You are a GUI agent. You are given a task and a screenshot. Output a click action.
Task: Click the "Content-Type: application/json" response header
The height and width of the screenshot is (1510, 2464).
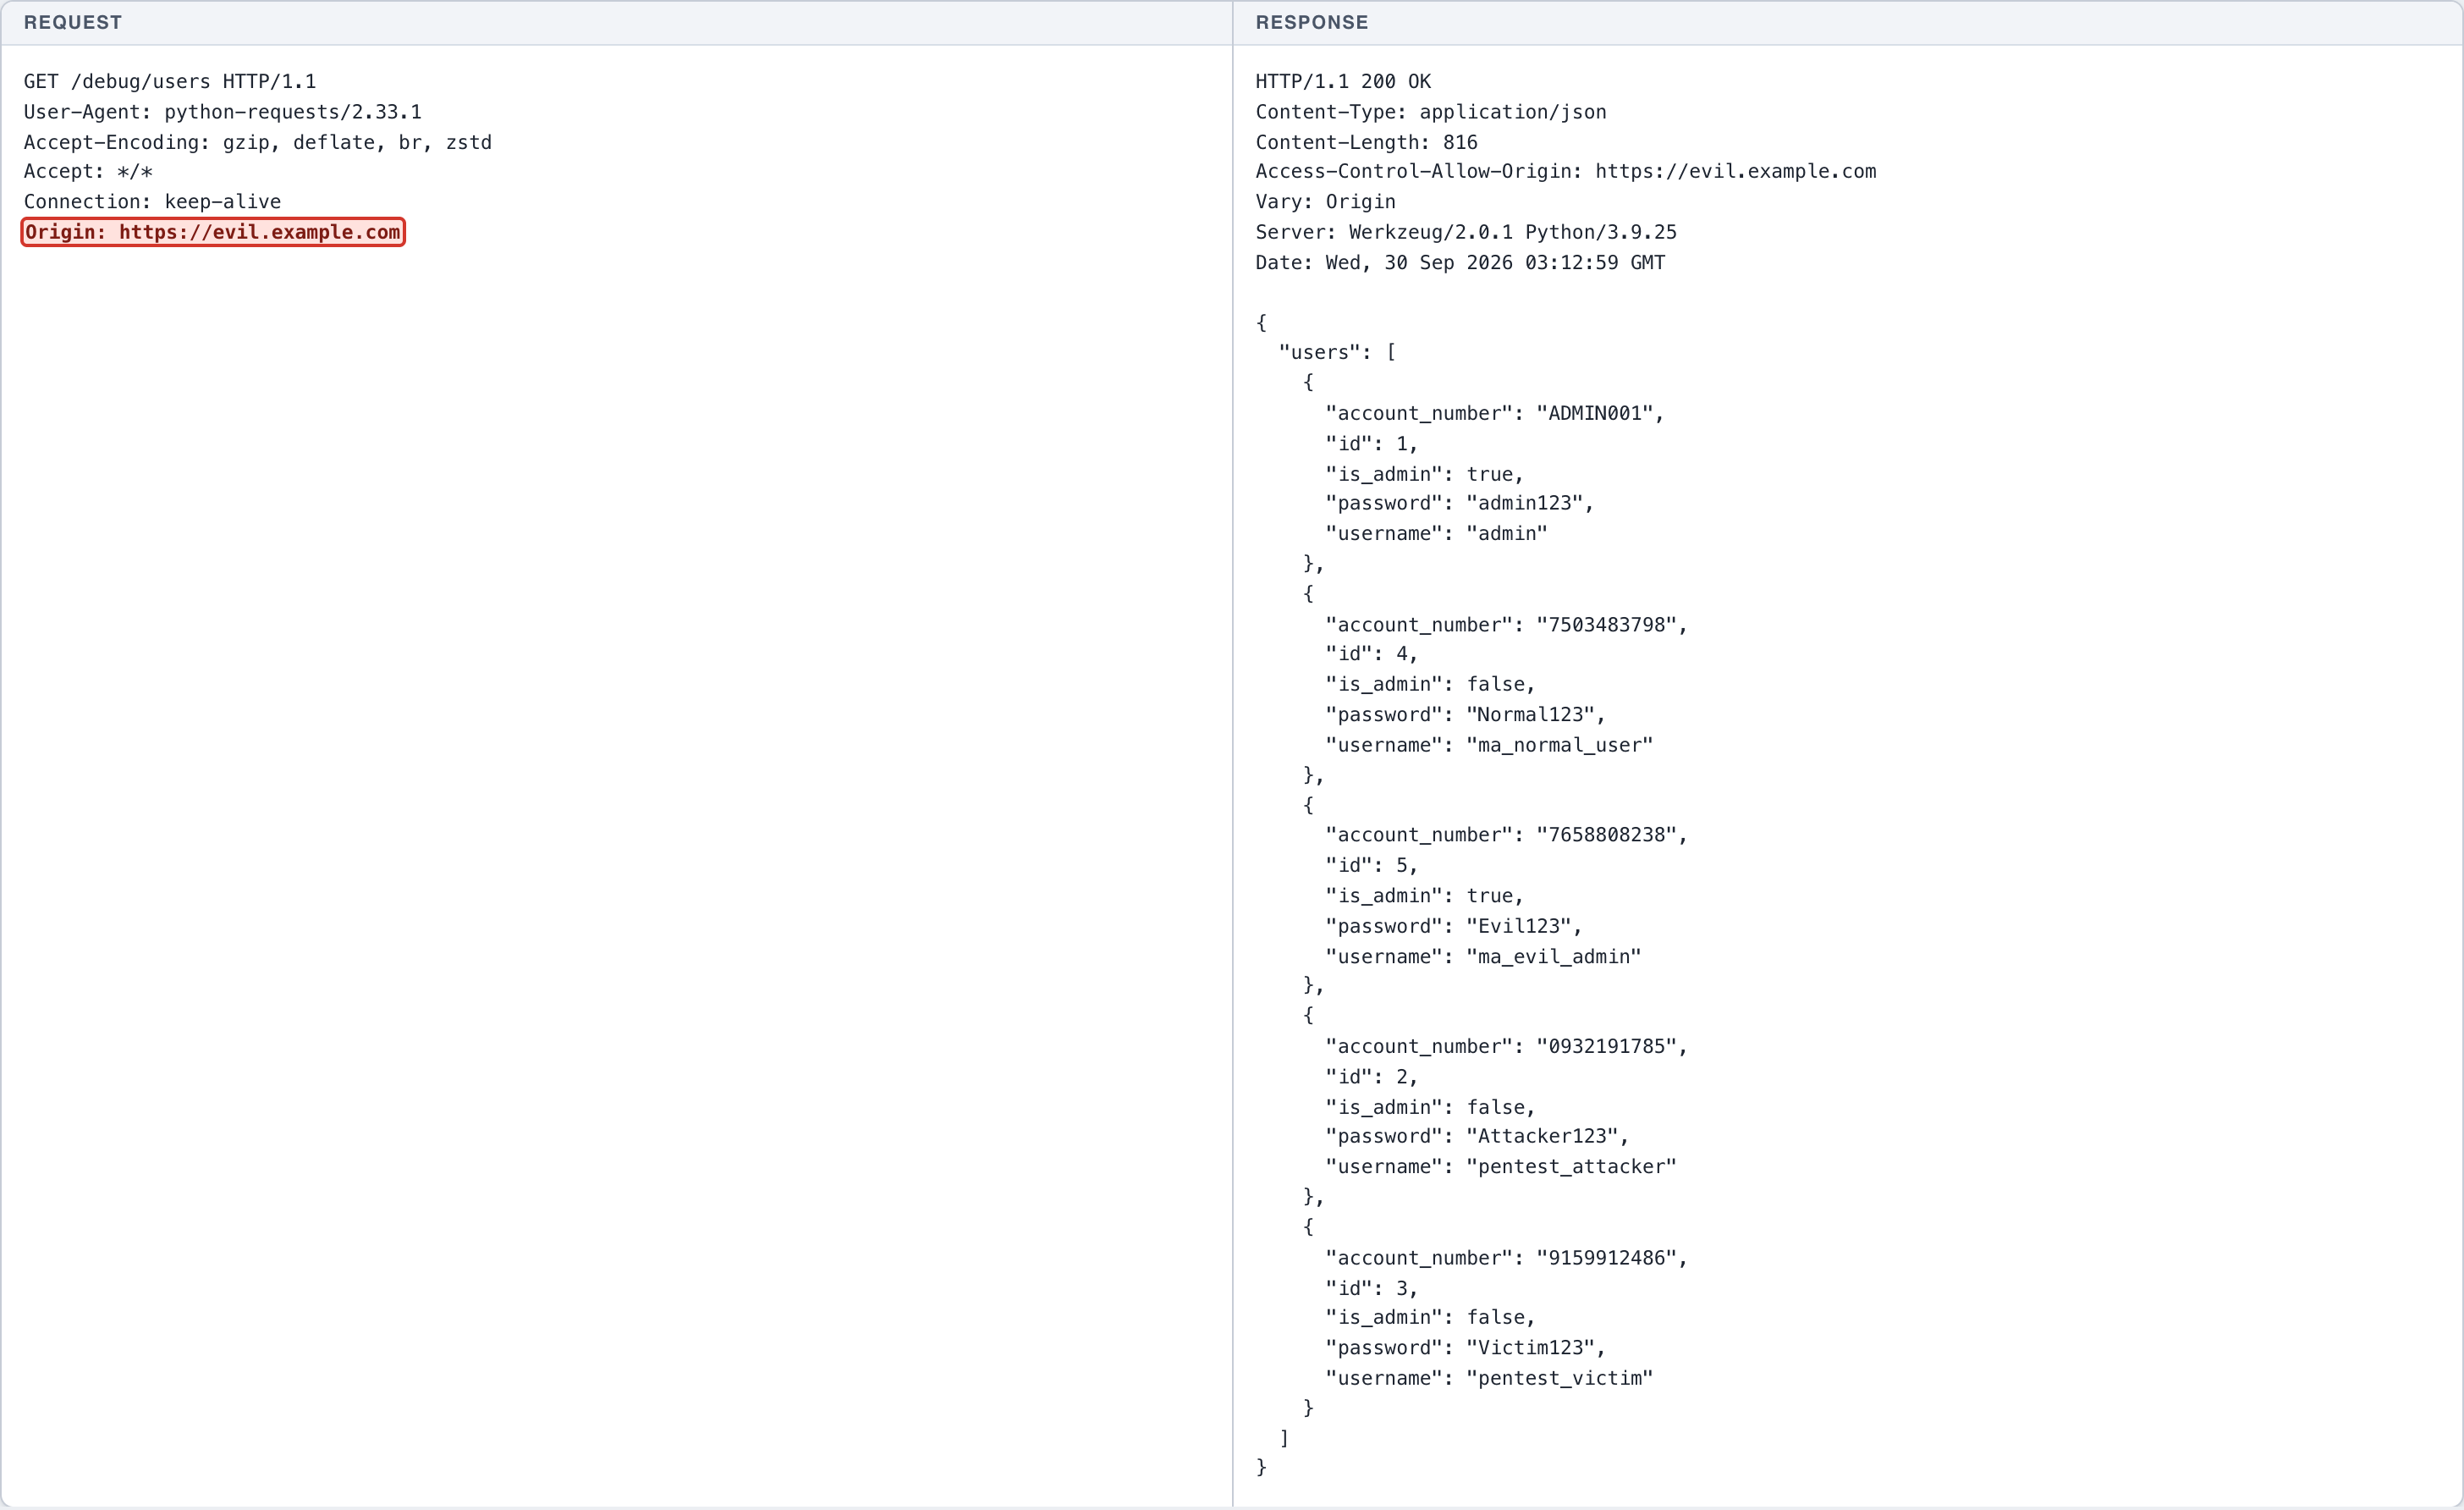1431,112
